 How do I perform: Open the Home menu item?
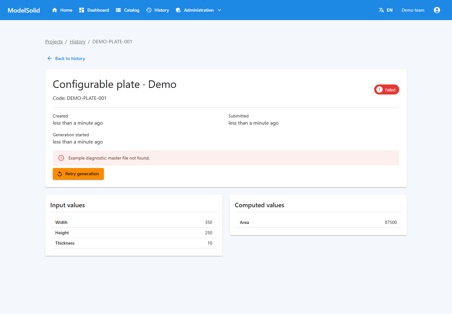tap(62, 10)
